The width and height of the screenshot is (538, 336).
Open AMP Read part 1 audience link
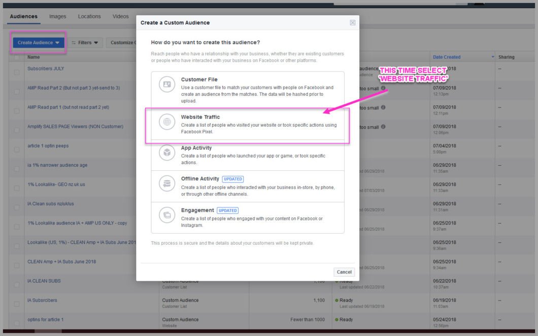click(x=69, y=107)
